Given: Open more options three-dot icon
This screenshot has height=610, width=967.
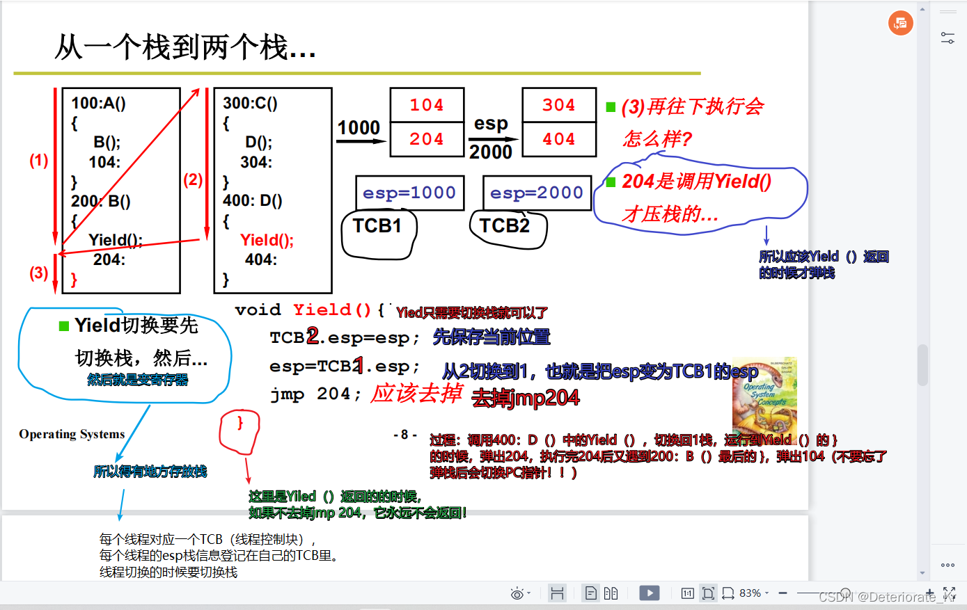Looking at the screenshot, I should [948, 565].
